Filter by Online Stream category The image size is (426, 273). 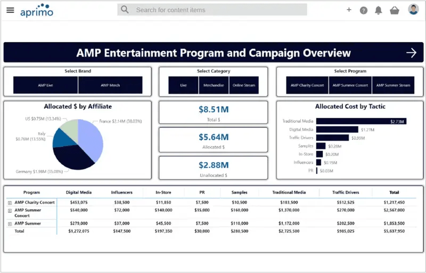244,85
